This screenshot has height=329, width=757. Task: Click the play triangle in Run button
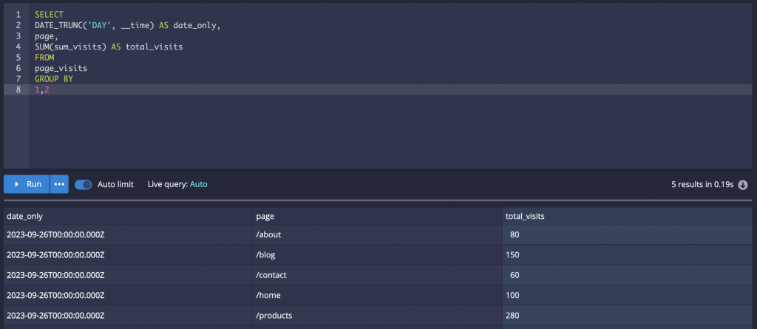16,184
